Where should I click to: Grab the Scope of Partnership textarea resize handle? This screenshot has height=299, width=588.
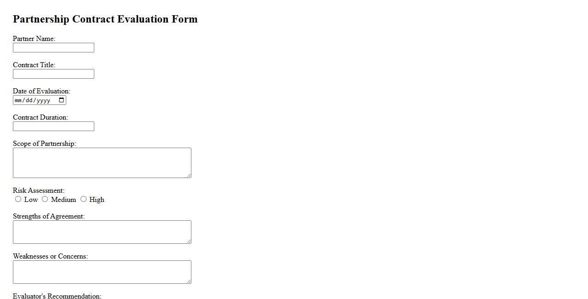(189, 175)
